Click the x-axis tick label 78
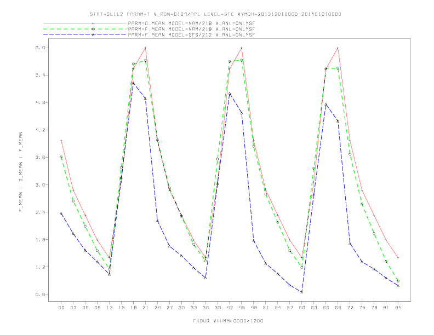The height and width of the screenshot is (335, 434). [x=374, y=308]
